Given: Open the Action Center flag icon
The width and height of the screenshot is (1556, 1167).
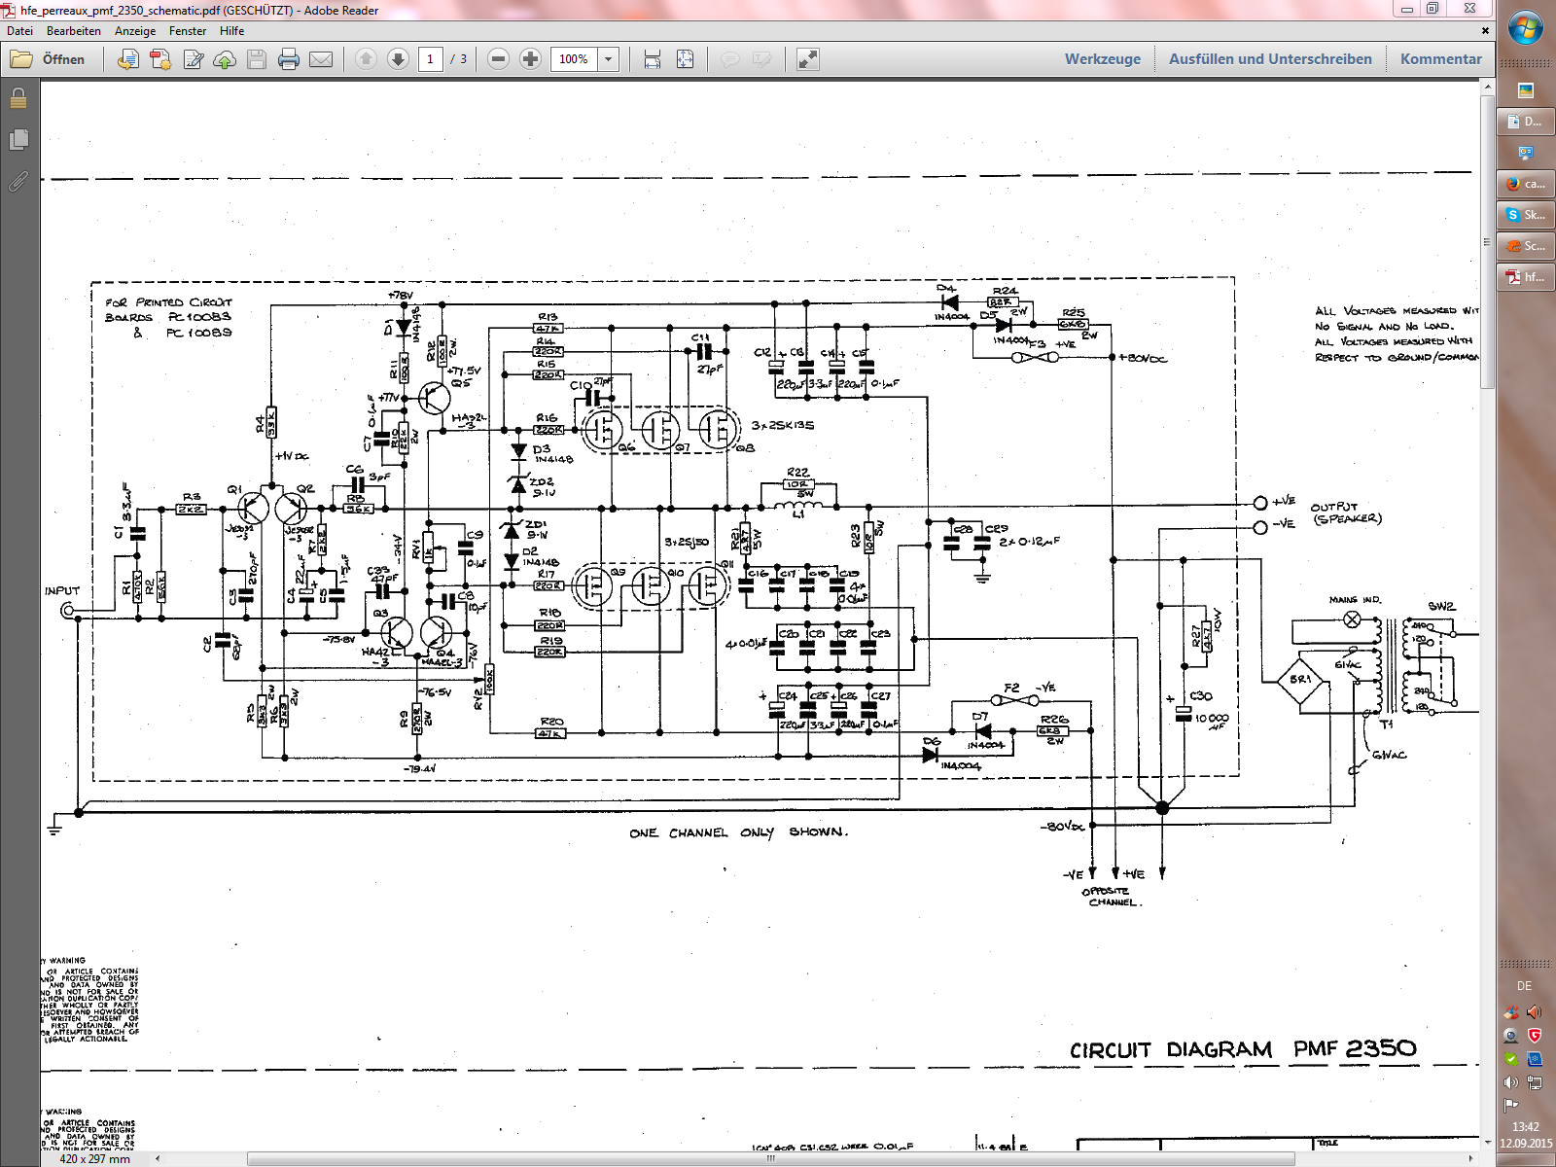Looking at the screenshot, I should pyautogui.click(x=1511, y=1106).
